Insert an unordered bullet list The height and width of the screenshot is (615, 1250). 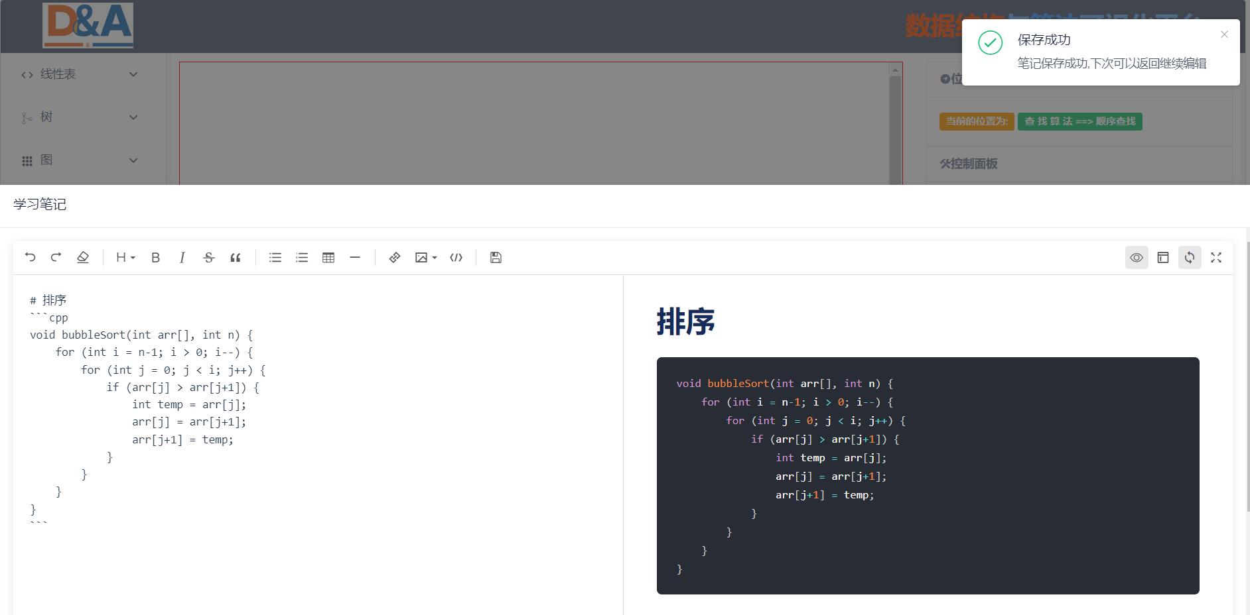[275, 257]
